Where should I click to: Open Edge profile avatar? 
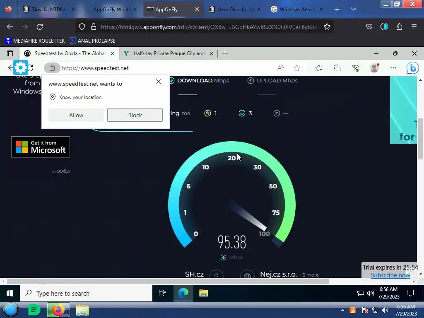pyautogui.click(x=374, y=68)
